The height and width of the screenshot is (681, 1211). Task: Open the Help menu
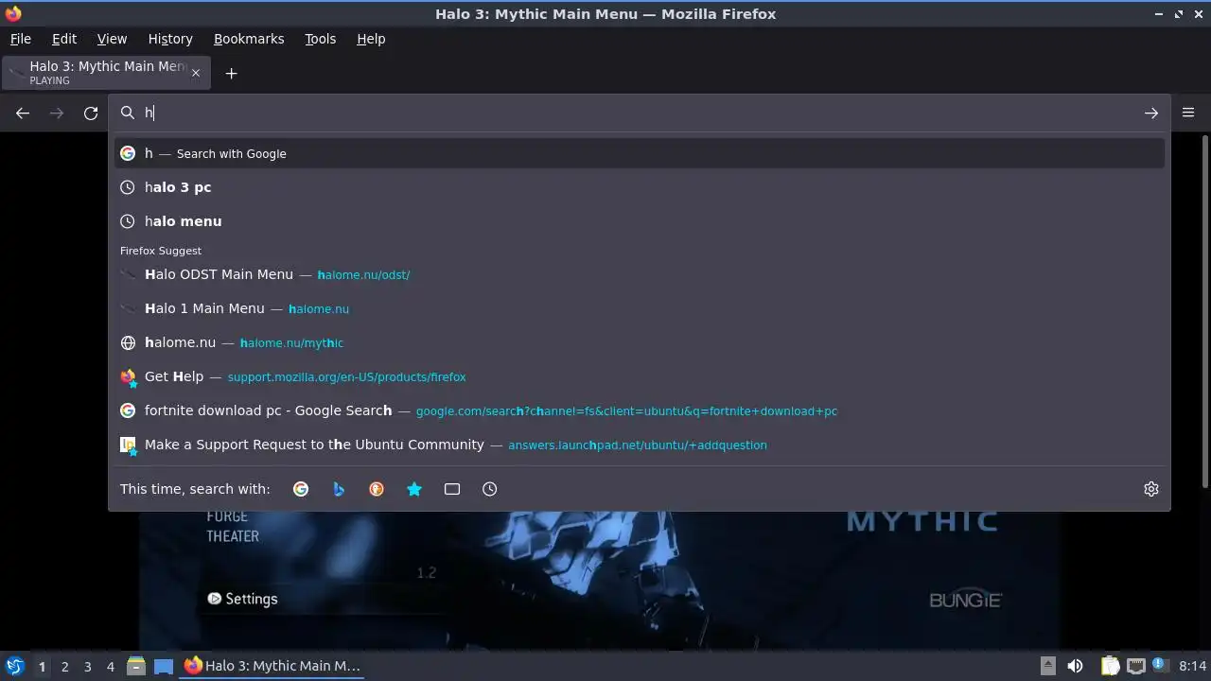pyautogui.click(x=371, y=39)
